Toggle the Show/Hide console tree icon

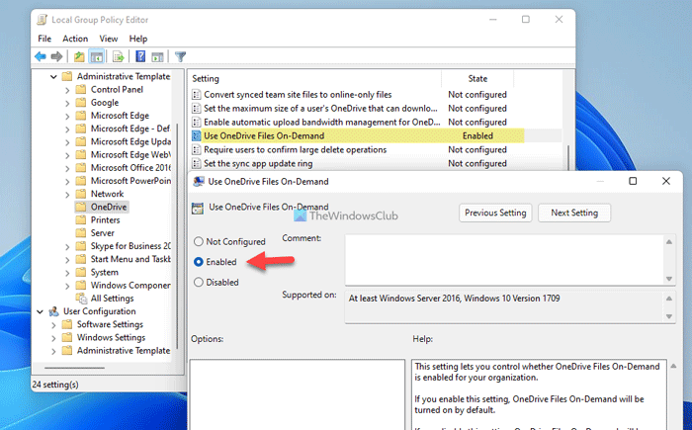click(x=97, y=56)
